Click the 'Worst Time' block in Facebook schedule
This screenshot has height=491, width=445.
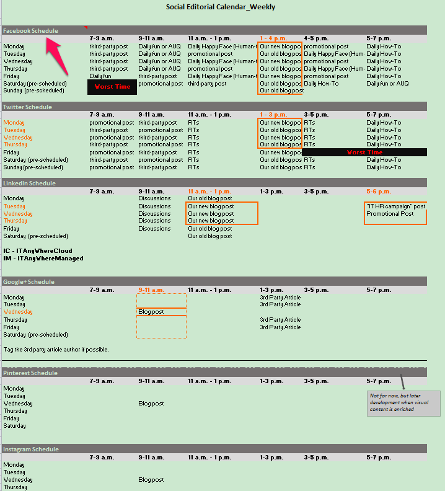112,87
